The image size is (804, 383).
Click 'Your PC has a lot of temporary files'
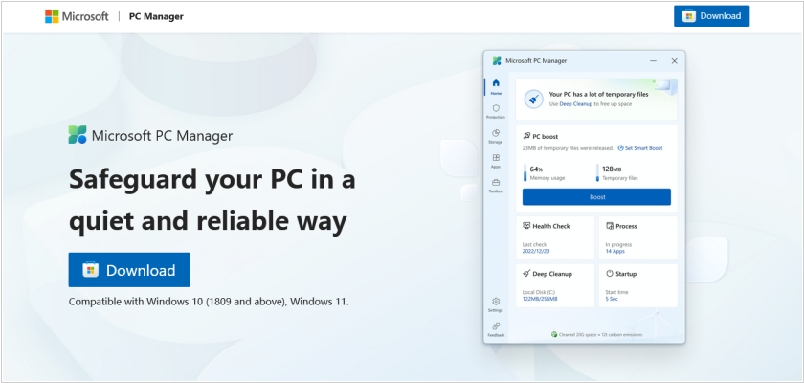pyautogui.click(x=599, y=95)
